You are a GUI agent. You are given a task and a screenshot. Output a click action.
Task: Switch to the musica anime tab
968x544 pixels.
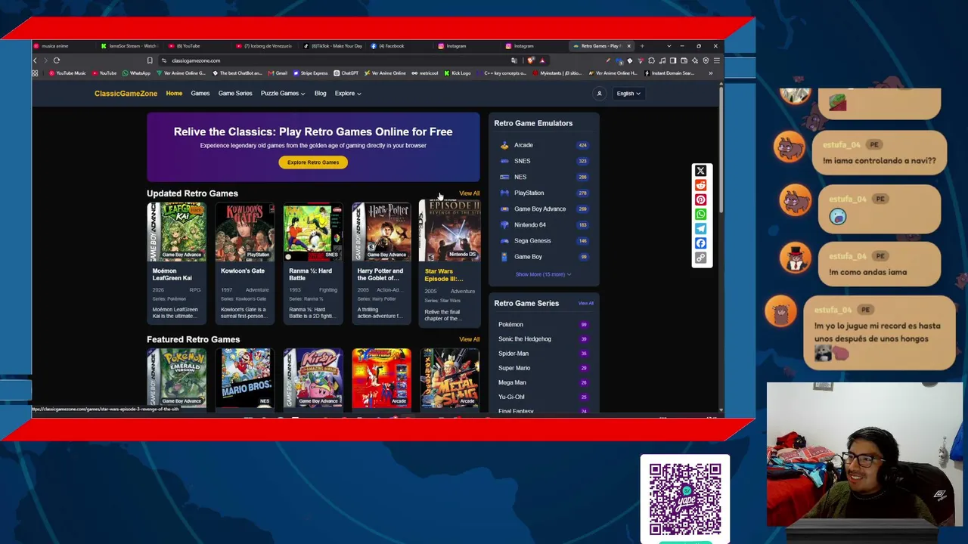pos(64,46)
